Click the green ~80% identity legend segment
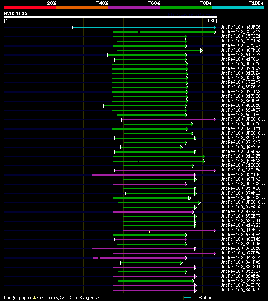The image size is (268, 301). (x=186, y=8)
